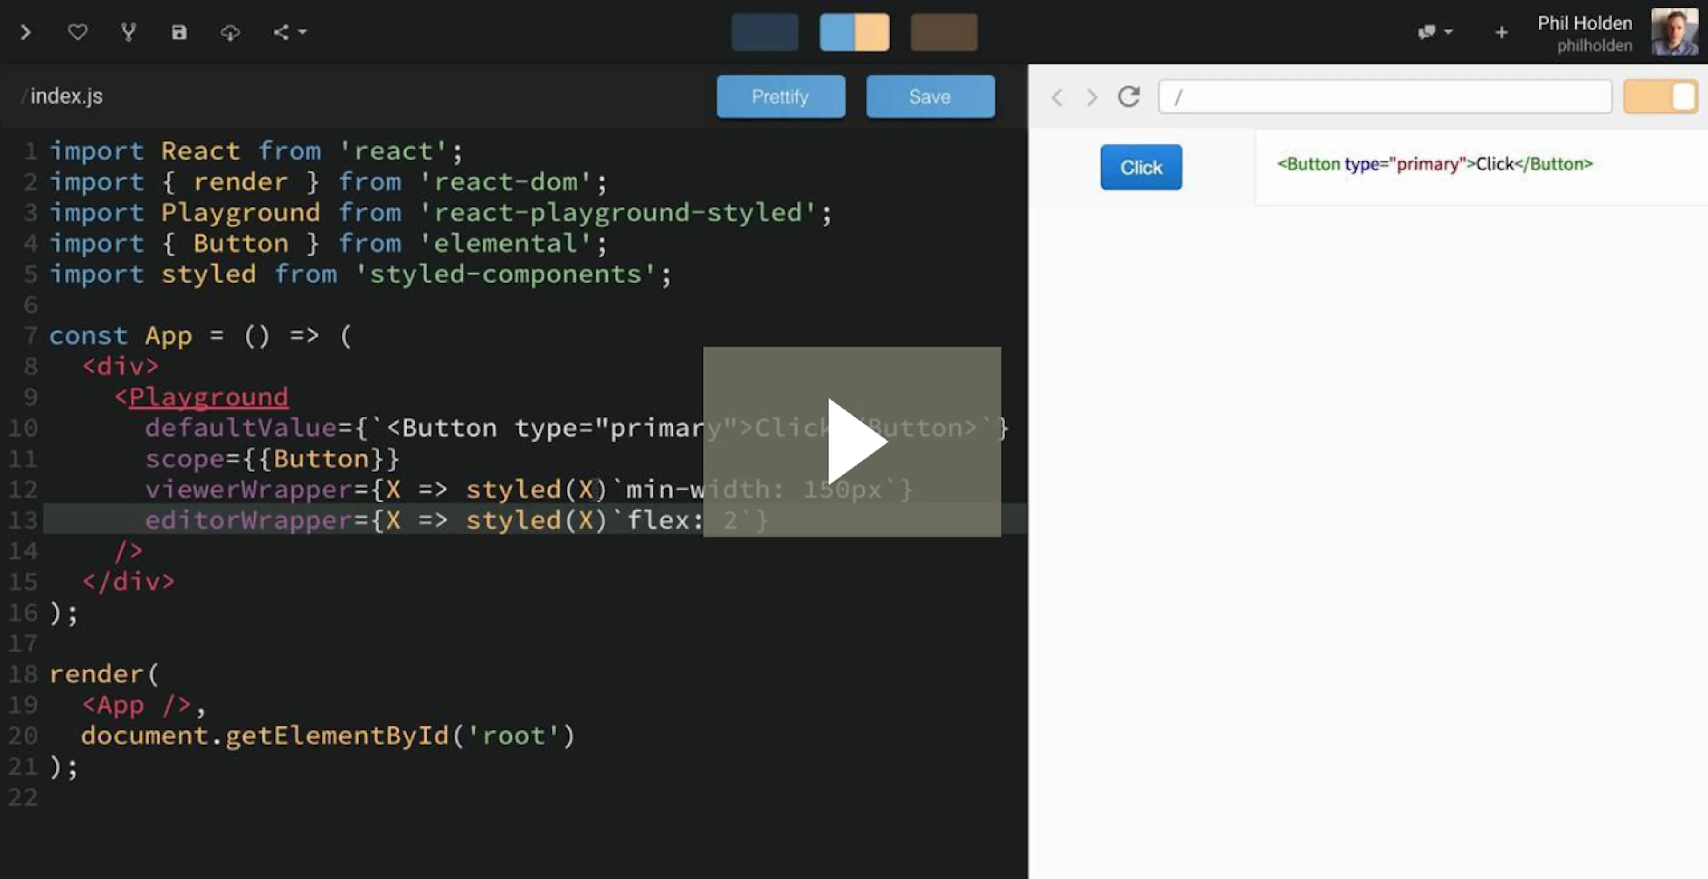Toggle the orange switch beside address bar
This screenshot has width=1708, height=879.
pyautogui.click(x=1660, y=97)
